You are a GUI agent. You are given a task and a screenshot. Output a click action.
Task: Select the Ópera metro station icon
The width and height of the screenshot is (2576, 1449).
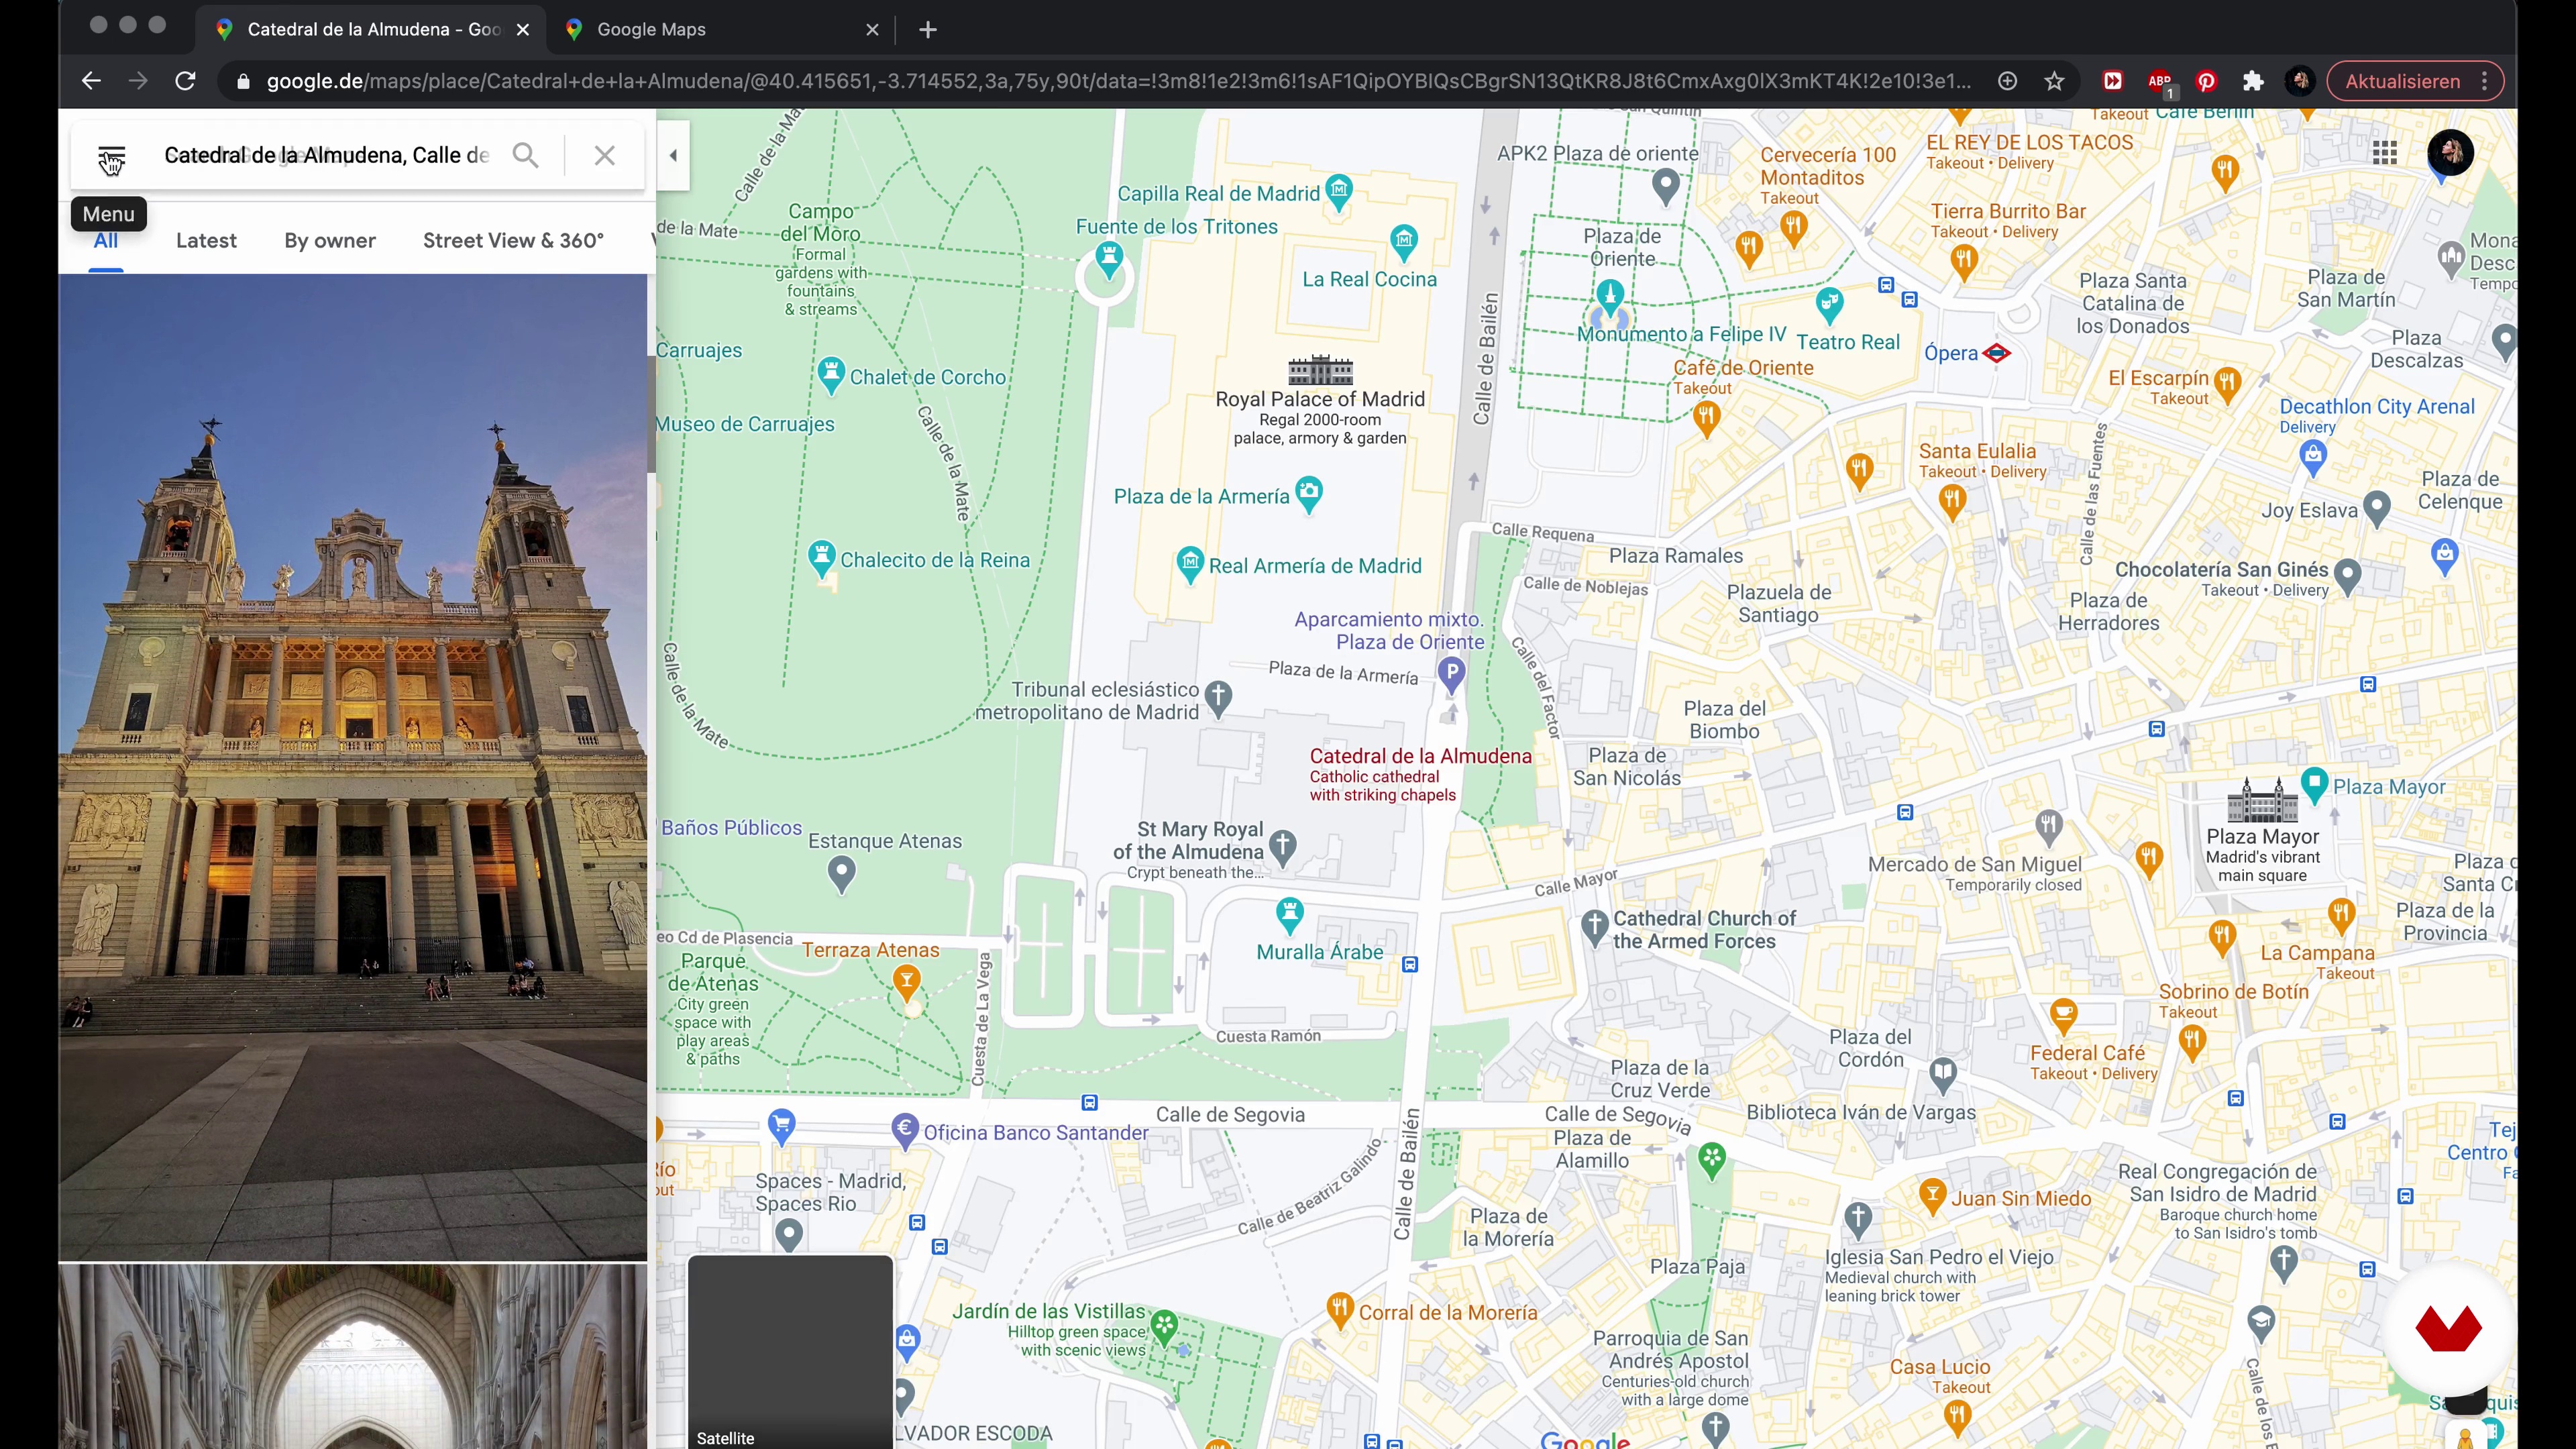pyautogui.click(x=1997, y=353)
